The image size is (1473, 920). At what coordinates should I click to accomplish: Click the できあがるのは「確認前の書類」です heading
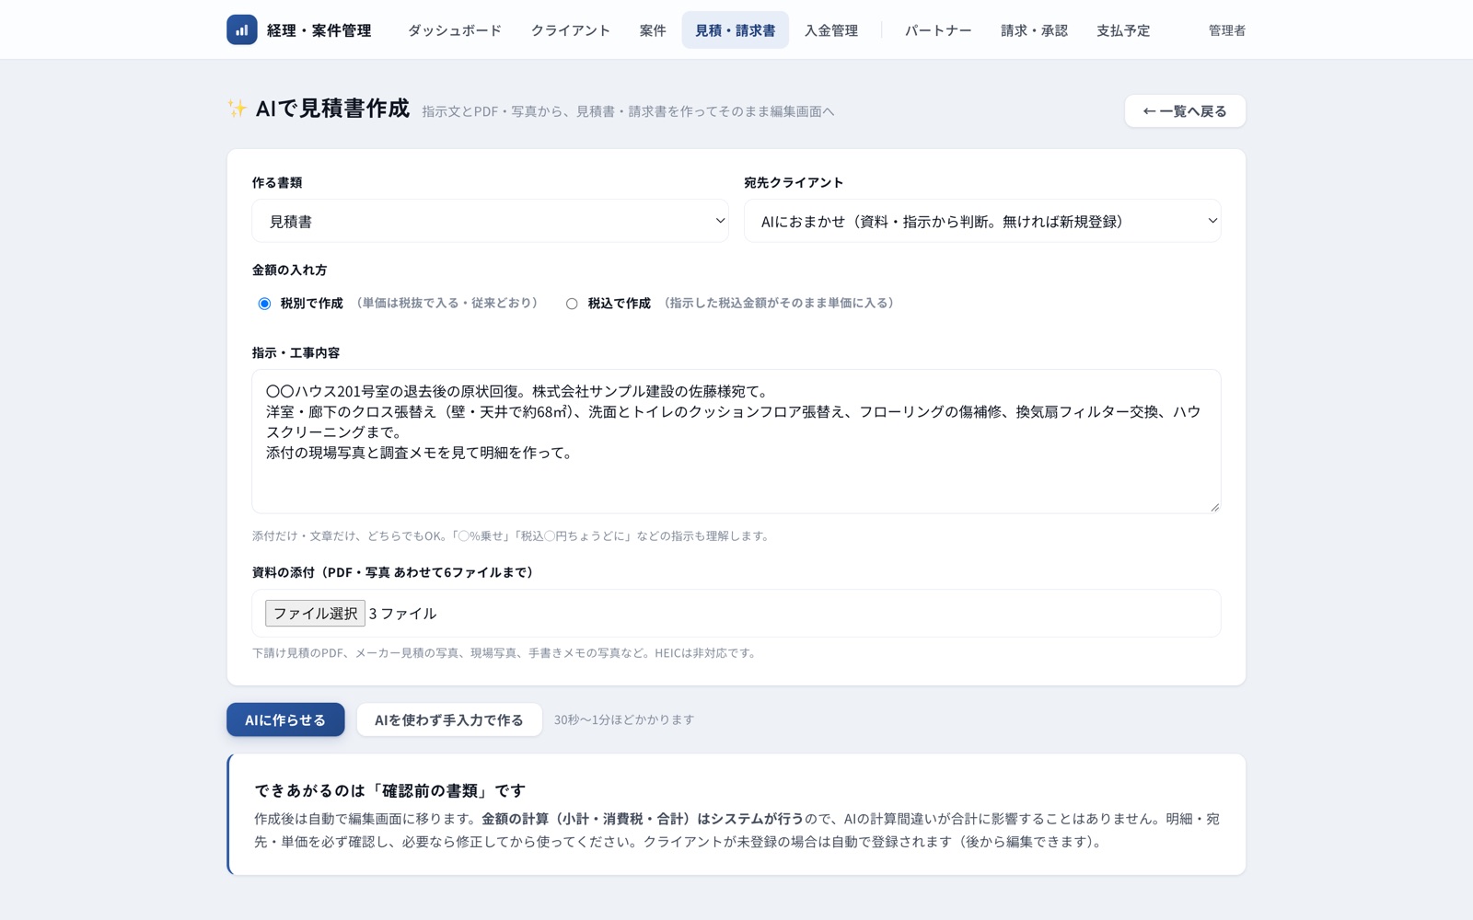pyautogui.click(x=390, y=790)
